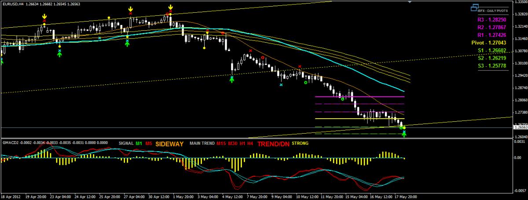Select the R3 - 1.28250 resistance label

pos(491,20)
